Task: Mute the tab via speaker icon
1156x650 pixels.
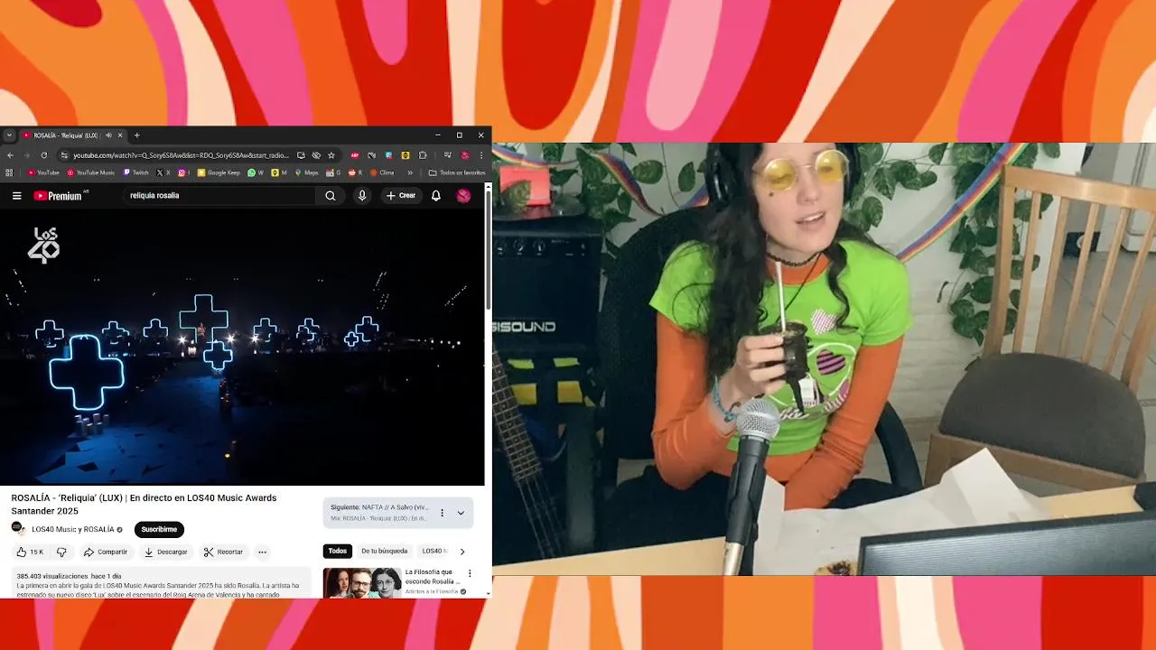Action: tap(108, 135)
